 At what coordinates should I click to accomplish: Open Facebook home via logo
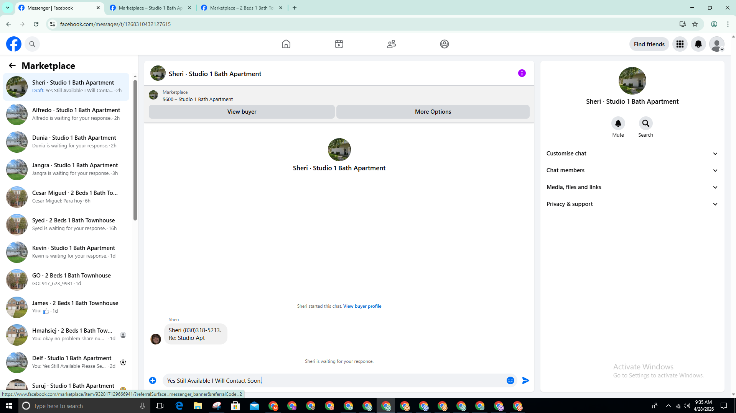tap(14, 44)
